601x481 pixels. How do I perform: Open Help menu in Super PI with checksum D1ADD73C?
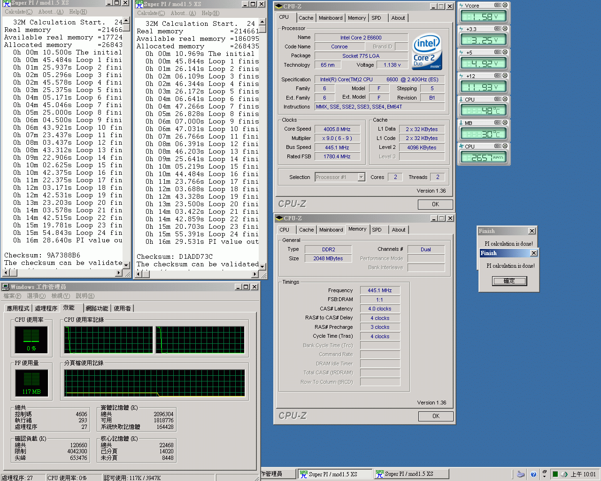point(210,13)
